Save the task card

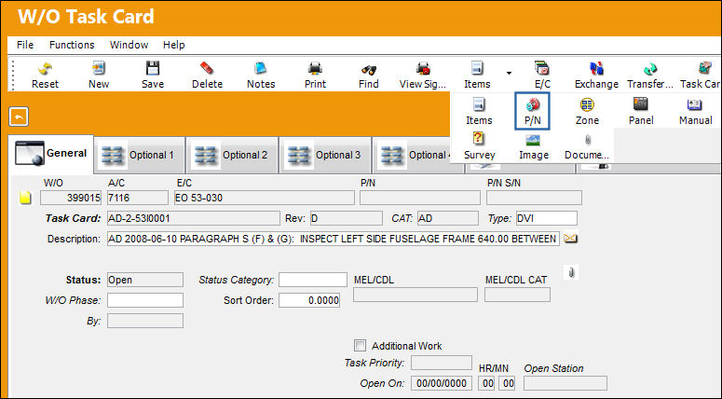(x=153, y=75)
